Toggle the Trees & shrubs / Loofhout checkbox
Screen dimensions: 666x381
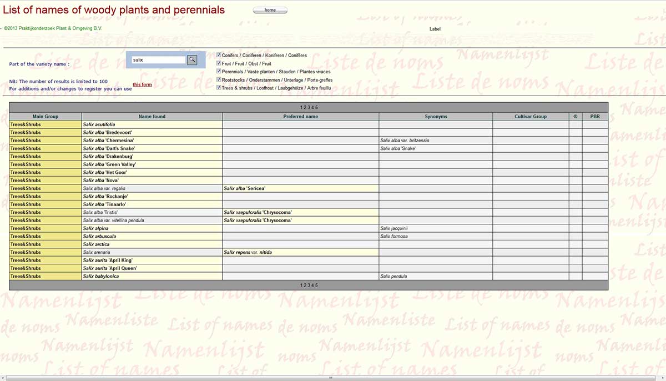tap(219, 87)
